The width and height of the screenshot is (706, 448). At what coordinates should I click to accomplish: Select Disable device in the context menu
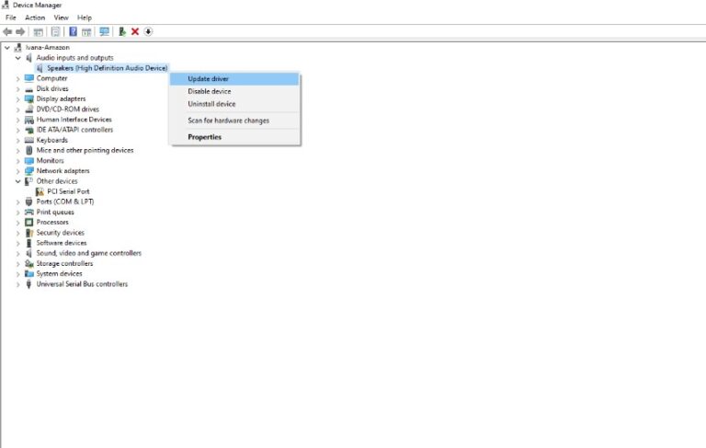point(210,91)
